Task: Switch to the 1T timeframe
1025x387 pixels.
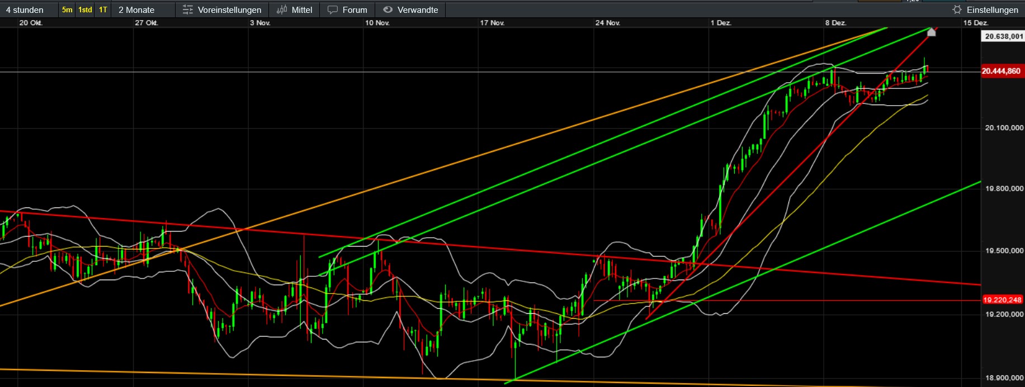Action: [x=103, y=10]
